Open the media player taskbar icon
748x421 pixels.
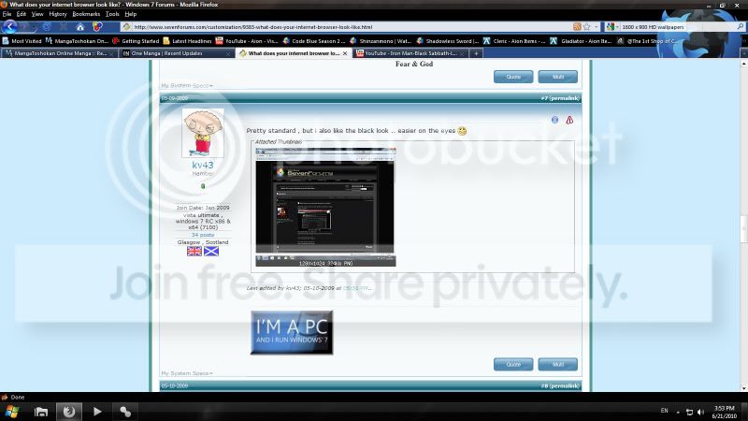pyautogui.click(x=97, y=412)
